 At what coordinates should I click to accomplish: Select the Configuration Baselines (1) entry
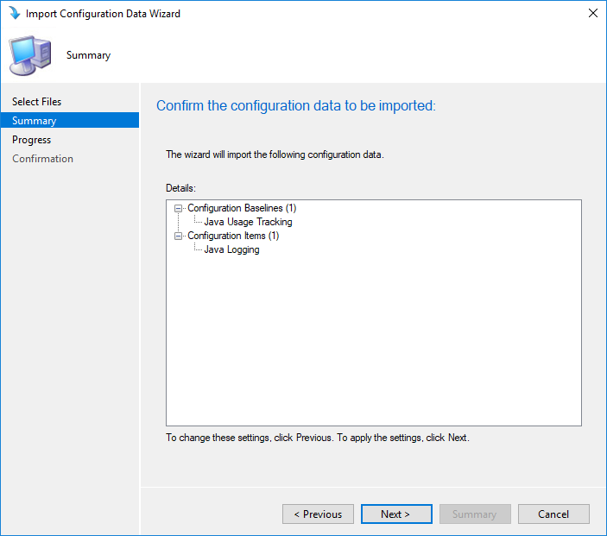click(242, 208)
